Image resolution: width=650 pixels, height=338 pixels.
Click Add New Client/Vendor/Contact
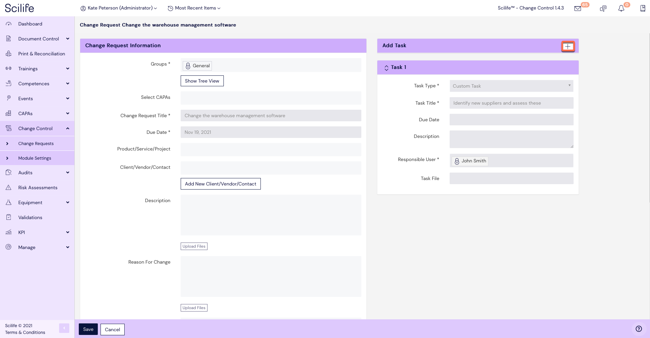click(220, 184)
